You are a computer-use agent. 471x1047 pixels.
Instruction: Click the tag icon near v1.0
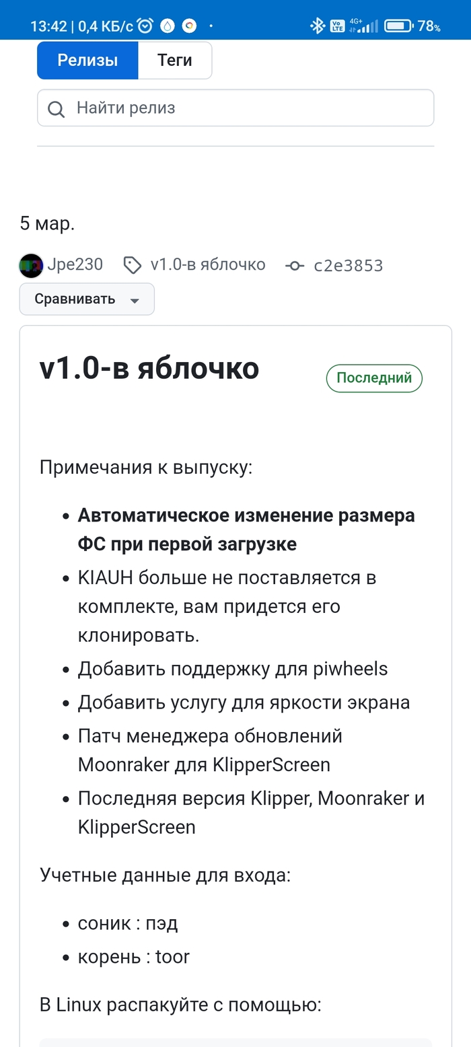pos(133,265)
